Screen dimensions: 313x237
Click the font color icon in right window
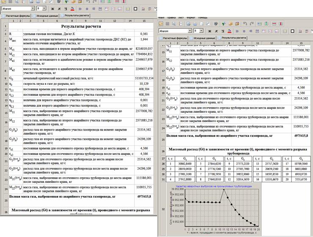pyautogui.click(x=230, y=31)
